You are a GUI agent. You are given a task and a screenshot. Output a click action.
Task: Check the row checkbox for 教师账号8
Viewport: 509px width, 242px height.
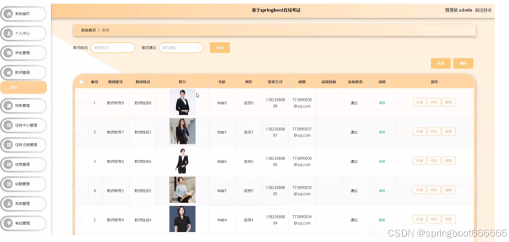tap(81, 103)
